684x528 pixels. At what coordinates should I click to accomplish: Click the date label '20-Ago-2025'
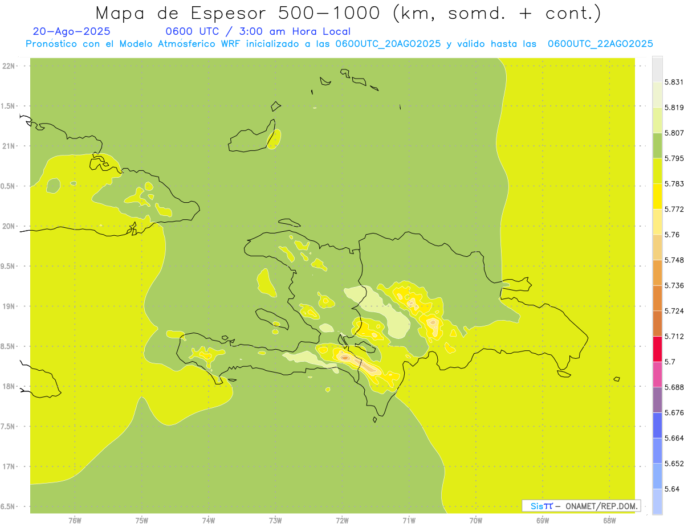point(72,32)
